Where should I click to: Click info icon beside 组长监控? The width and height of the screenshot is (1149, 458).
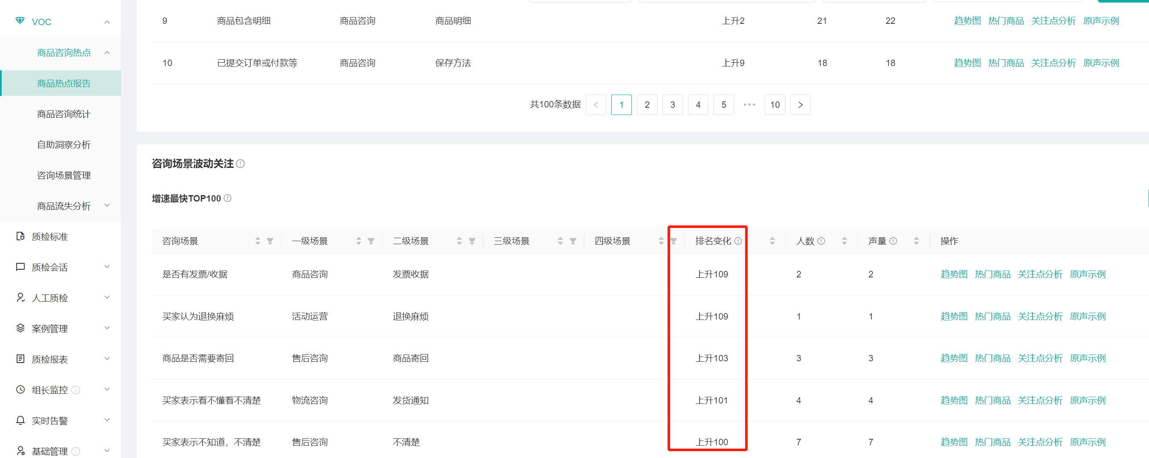pos(76,390)
